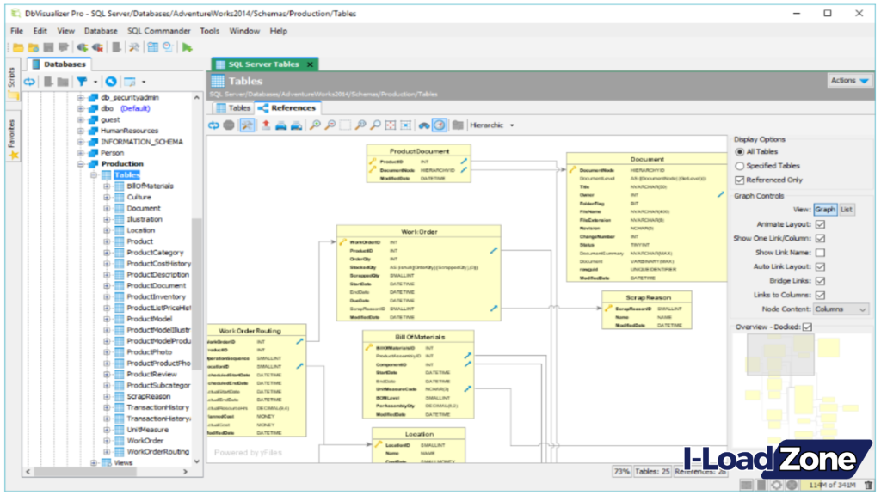Screen dimensions: 881x495
Task: Enable the Show Link Name checkbox
Action: click(x=820, y=253)
